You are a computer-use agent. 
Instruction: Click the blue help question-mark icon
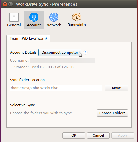click(85, 53)
